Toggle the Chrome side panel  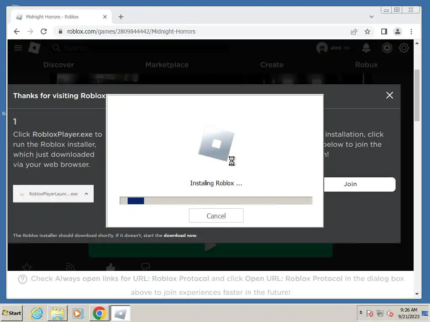pyautogui.click(x=384, y=31)
